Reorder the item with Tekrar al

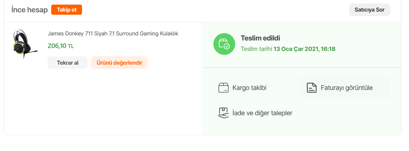pyautogui.click(x=68, y=62)
